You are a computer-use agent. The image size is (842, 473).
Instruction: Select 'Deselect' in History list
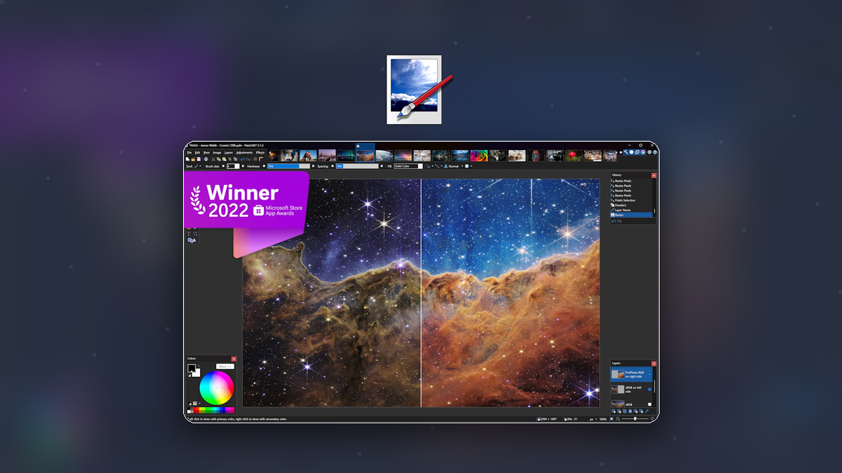click(633, 205)
